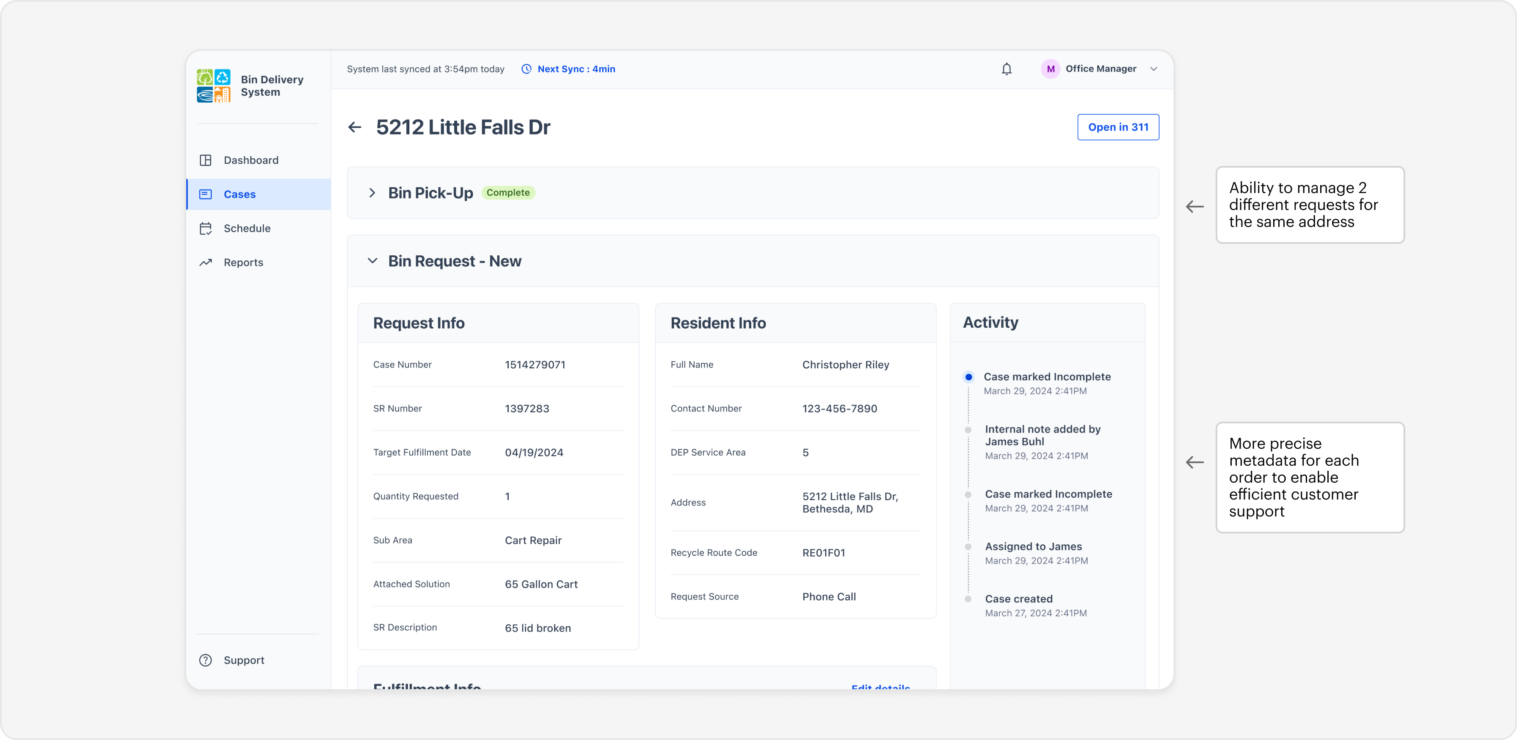The image size is (1517, 740).
Task: Click the Case created activity entry
Action: [1036, 606]
